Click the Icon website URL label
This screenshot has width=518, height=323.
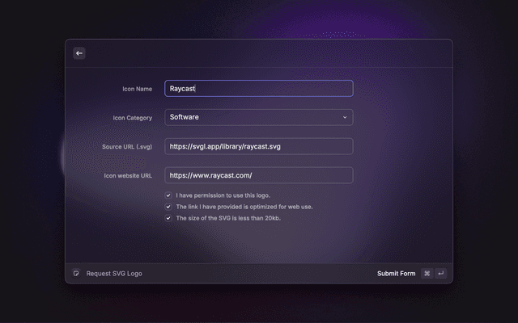[x=128, y=176]
